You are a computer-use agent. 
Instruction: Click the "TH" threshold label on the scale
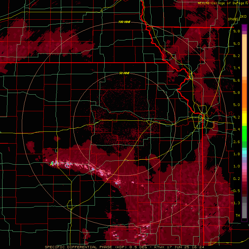(238, 215)
